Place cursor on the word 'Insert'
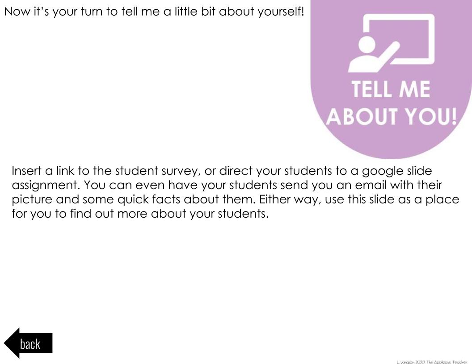 click(x=26, y=170)
